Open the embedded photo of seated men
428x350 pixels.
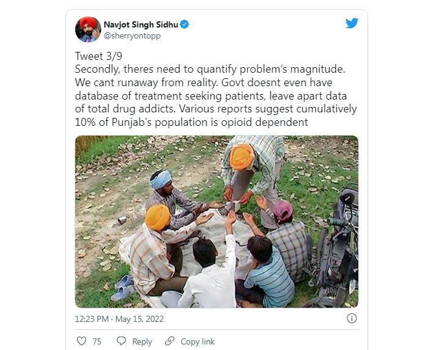pos(216,222)
